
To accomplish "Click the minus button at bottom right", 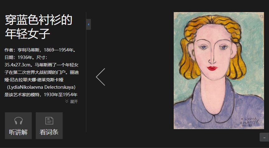I will pyautogui.click(x=264, y=137).
